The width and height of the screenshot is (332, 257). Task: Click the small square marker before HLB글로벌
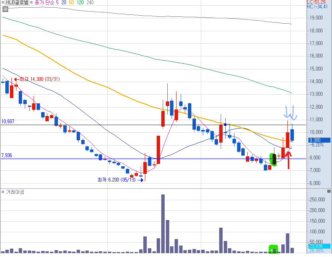pos(3,3)
